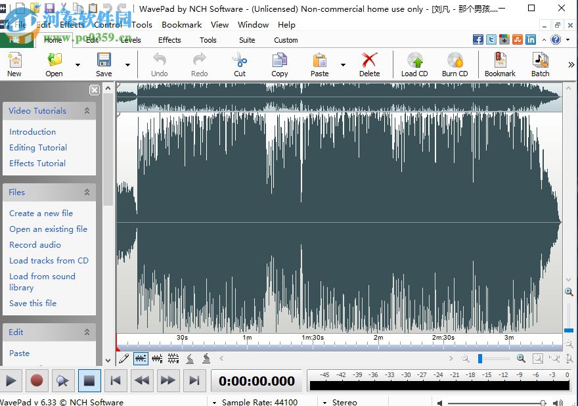The width and height of the screenshot is (578, 406).
Task: Click the Load tracks from CD link
Action: tap(49, 260)
